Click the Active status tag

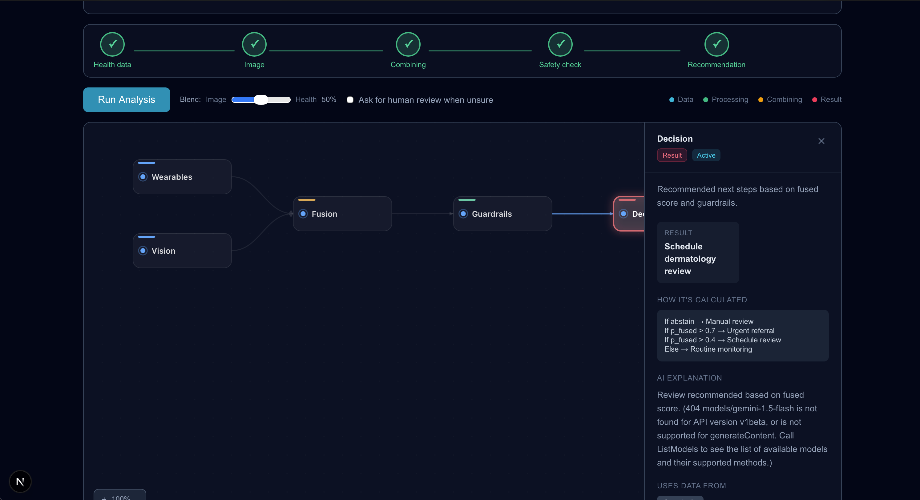[x=706, y=155]
